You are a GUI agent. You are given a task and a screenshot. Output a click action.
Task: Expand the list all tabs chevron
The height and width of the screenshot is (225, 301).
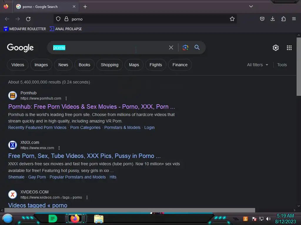251,6
